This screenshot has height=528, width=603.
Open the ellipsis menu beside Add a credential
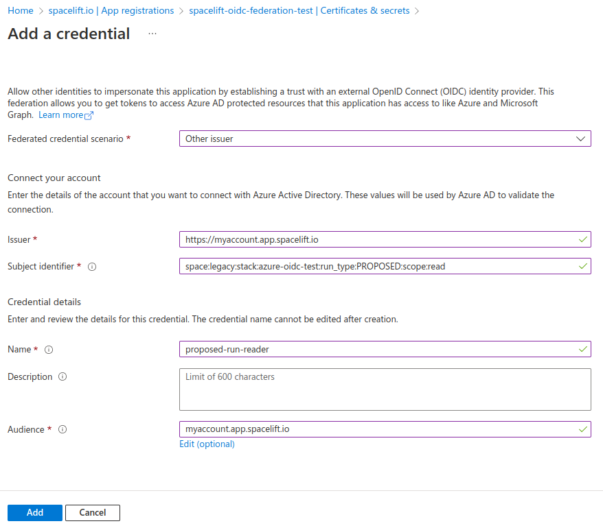tap(152, 34)
